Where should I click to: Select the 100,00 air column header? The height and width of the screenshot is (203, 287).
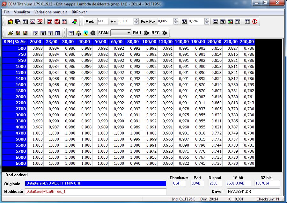[x=149, y=42]
